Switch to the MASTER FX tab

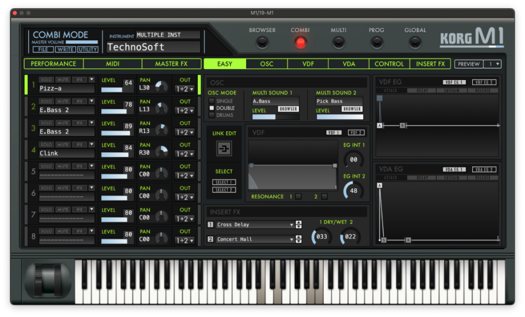pos(171,64)
